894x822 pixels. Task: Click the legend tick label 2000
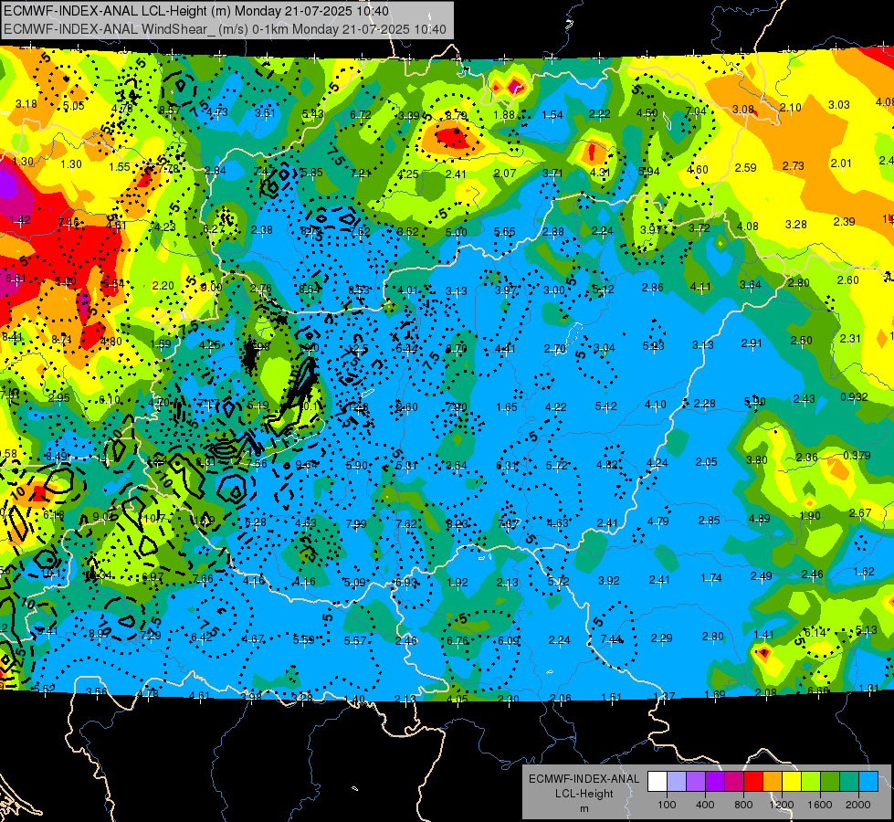pos(858,805)
